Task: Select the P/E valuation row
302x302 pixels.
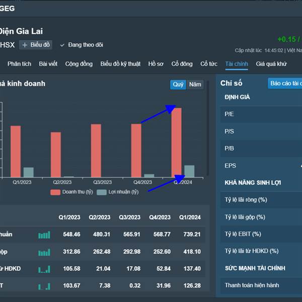Action: pyautogui.click(x=261, y=114)
